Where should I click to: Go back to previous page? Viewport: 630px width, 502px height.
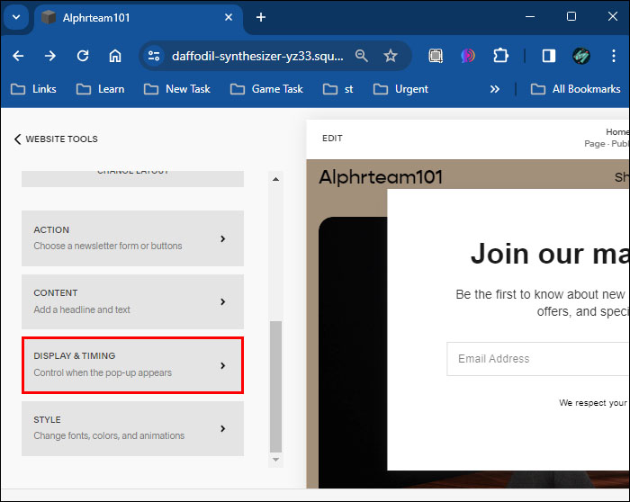coord(18,56)
